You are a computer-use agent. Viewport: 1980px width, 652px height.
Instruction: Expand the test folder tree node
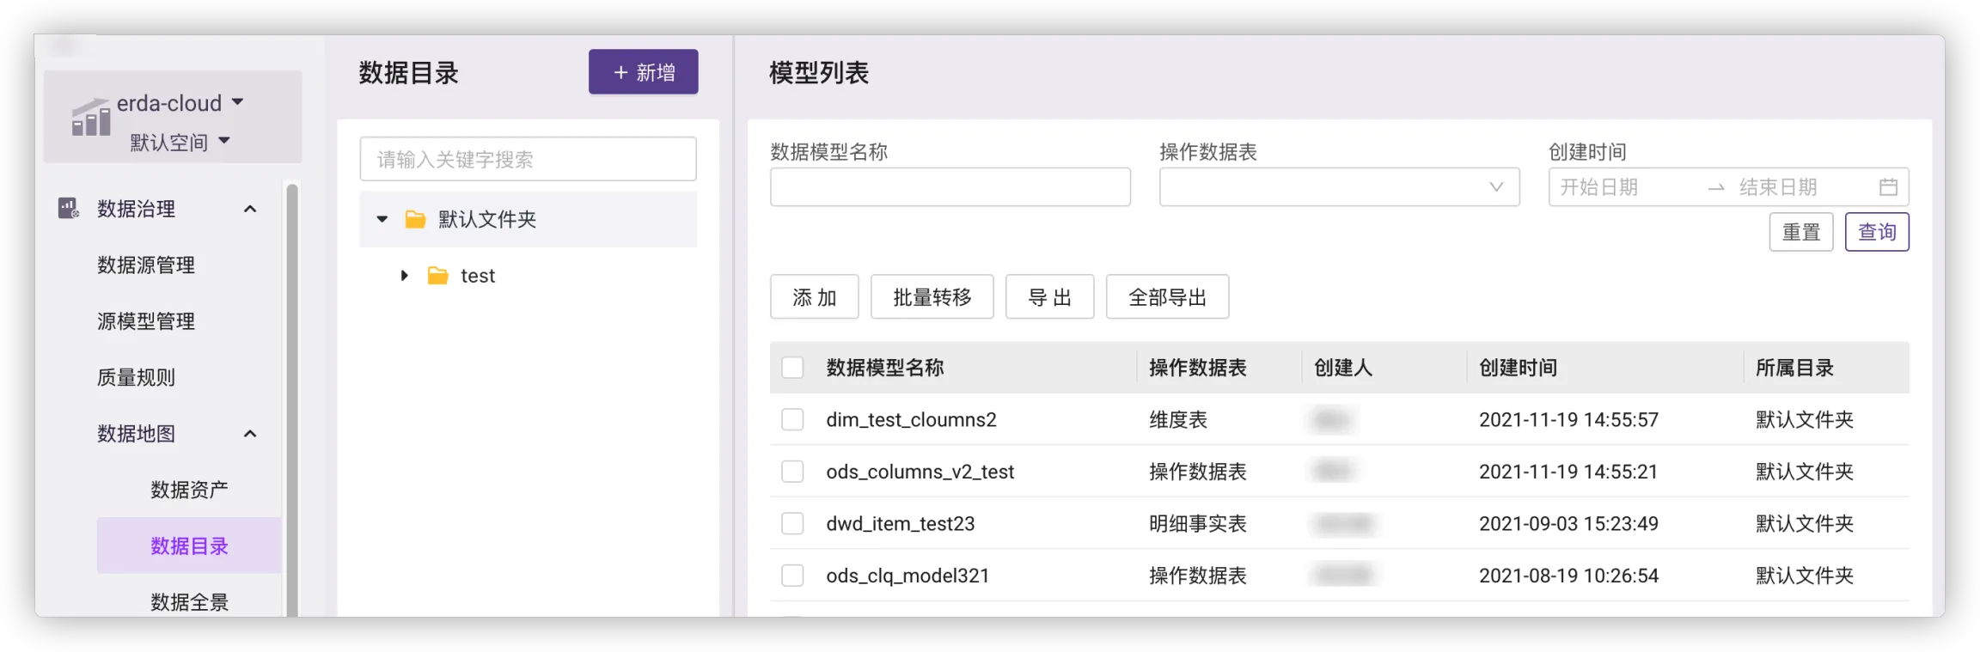point(404,276)
